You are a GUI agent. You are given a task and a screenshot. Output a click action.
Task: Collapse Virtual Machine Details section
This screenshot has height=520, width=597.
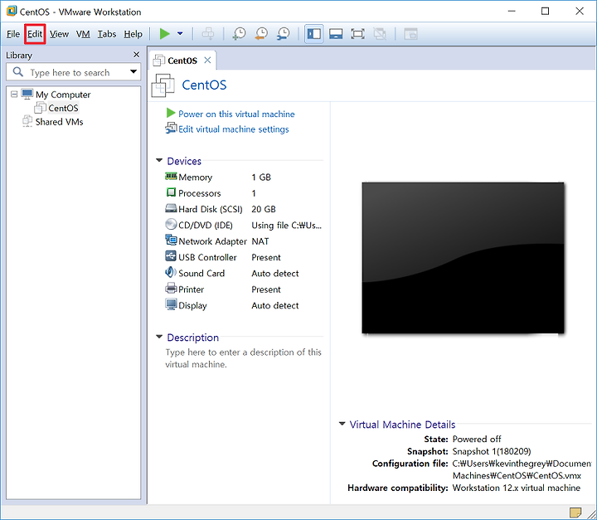point(342,424)
